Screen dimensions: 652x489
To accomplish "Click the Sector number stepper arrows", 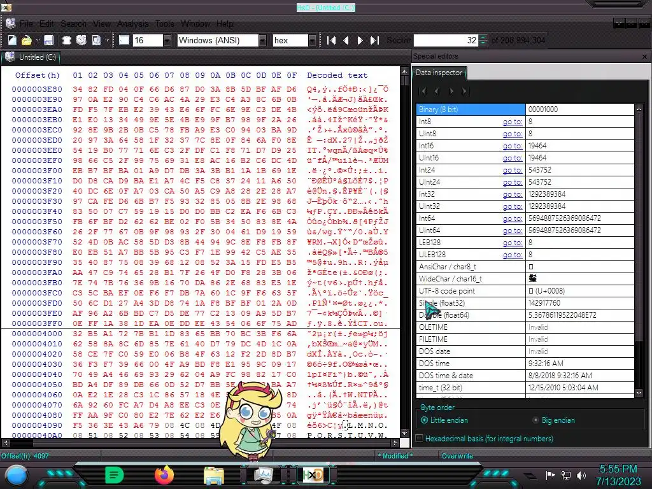I will click(483, 40).
